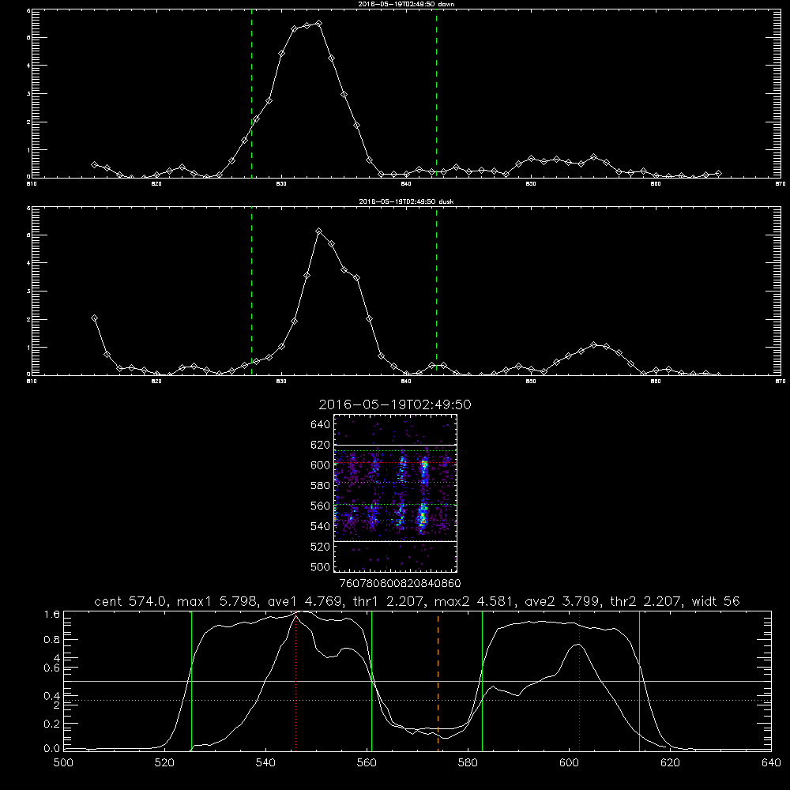Click the first diamond data point in the dusk plot
The height and width of the screenshot is (790, 790).
94,318
